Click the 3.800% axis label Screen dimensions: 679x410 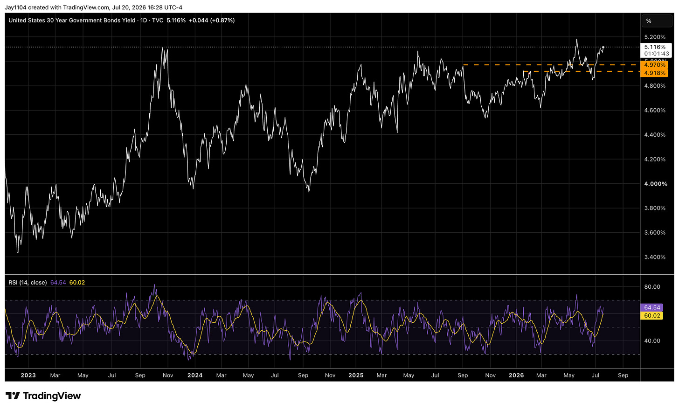pos(655,208)
